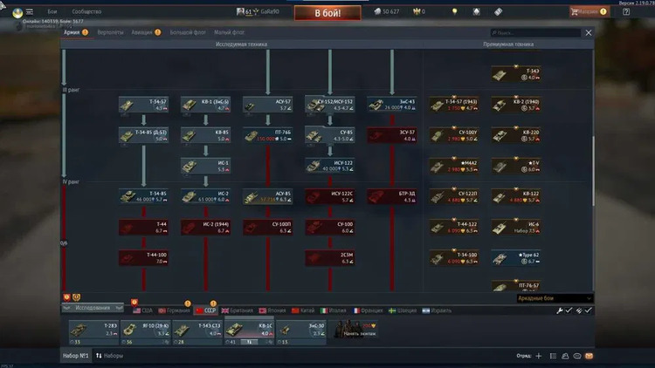Open the contacts people icon
This screenshot has width=655, height=368.
(x=565, y=356)
